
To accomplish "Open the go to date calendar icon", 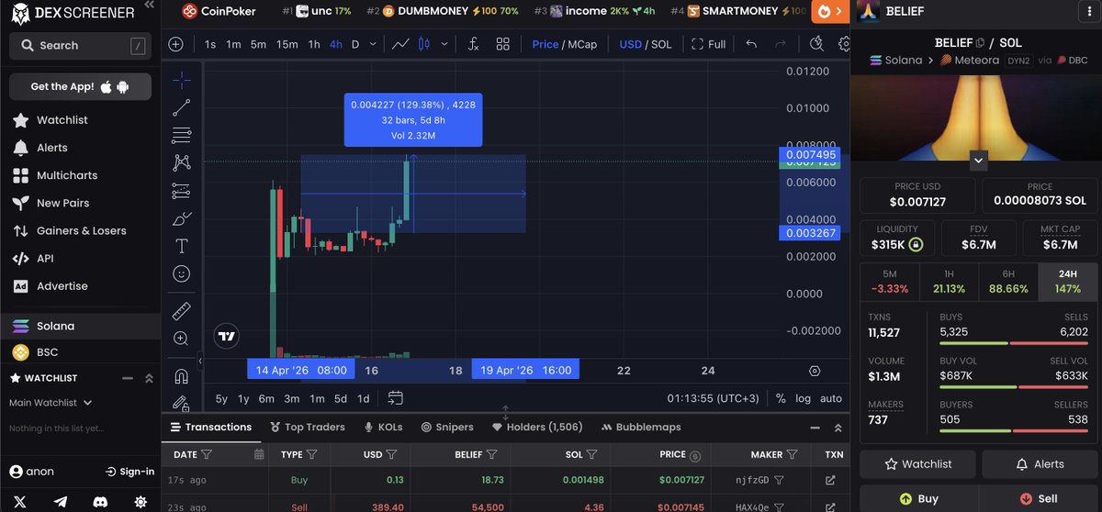I will pyautogui.click(x=396, y=398).
